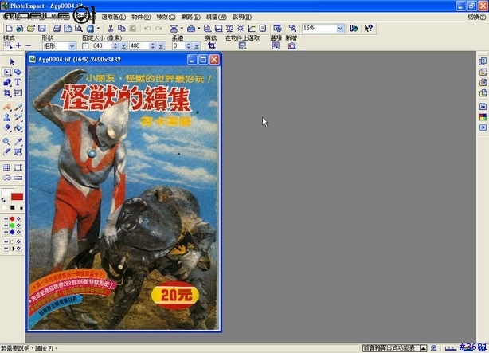The height and width of the screenshot is (353, 489).
Task: Redo the last undone action
Action: (x=158, y=29)
